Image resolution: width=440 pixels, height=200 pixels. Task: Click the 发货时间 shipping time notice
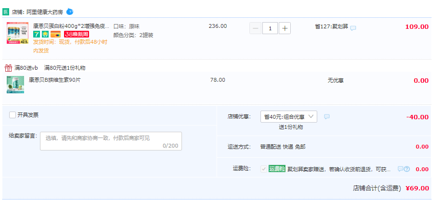[x=70, y=46]
